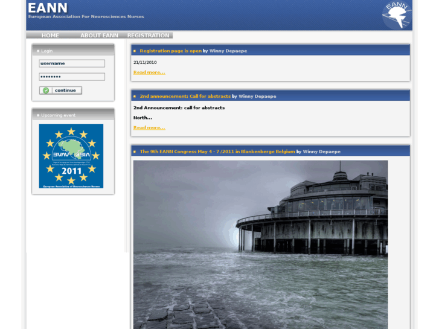Screen dimensions: 439x329
Task: Open the 9th EANN Congress Blankenberge article
Action: (217, 152)
